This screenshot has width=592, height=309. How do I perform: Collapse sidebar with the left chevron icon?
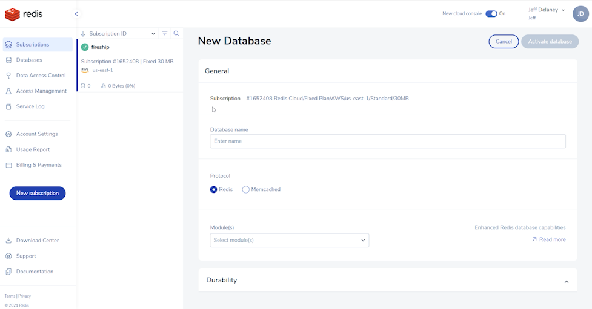click(76, 14)
